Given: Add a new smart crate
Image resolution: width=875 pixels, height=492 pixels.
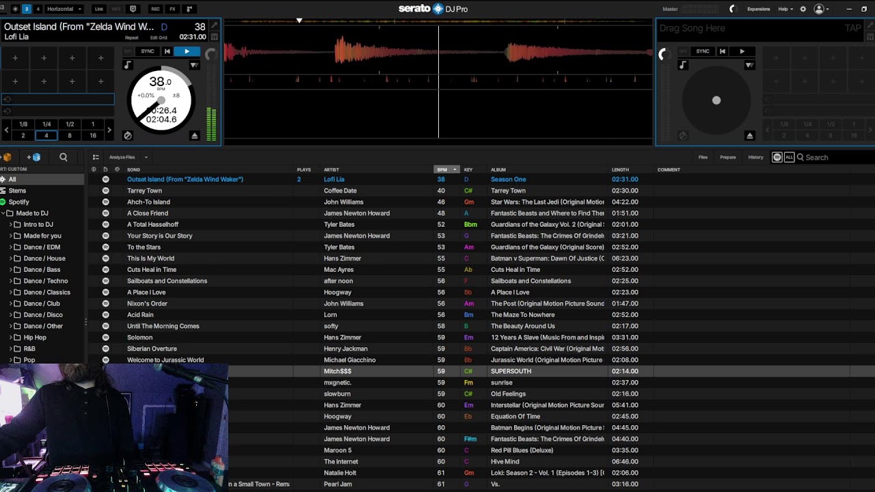Looking at the screenshot, I should (x=34, y=157).
